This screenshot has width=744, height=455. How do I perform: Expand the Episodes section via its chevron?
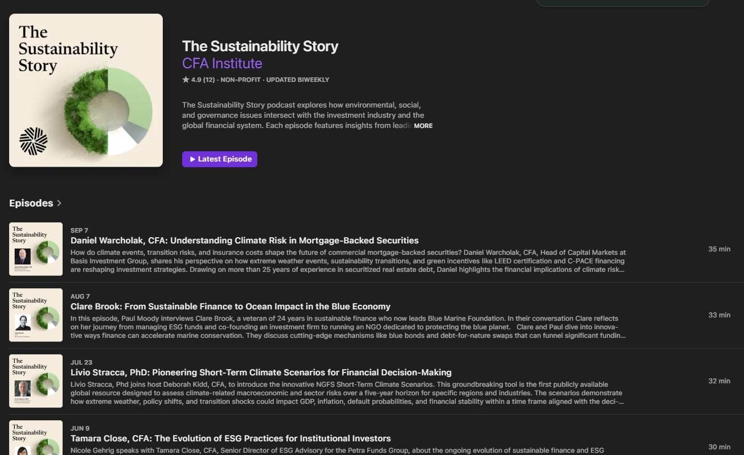point(59,203)
